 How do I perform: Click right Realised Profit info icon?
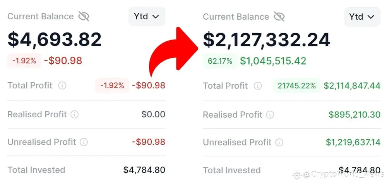click(270, 115)
